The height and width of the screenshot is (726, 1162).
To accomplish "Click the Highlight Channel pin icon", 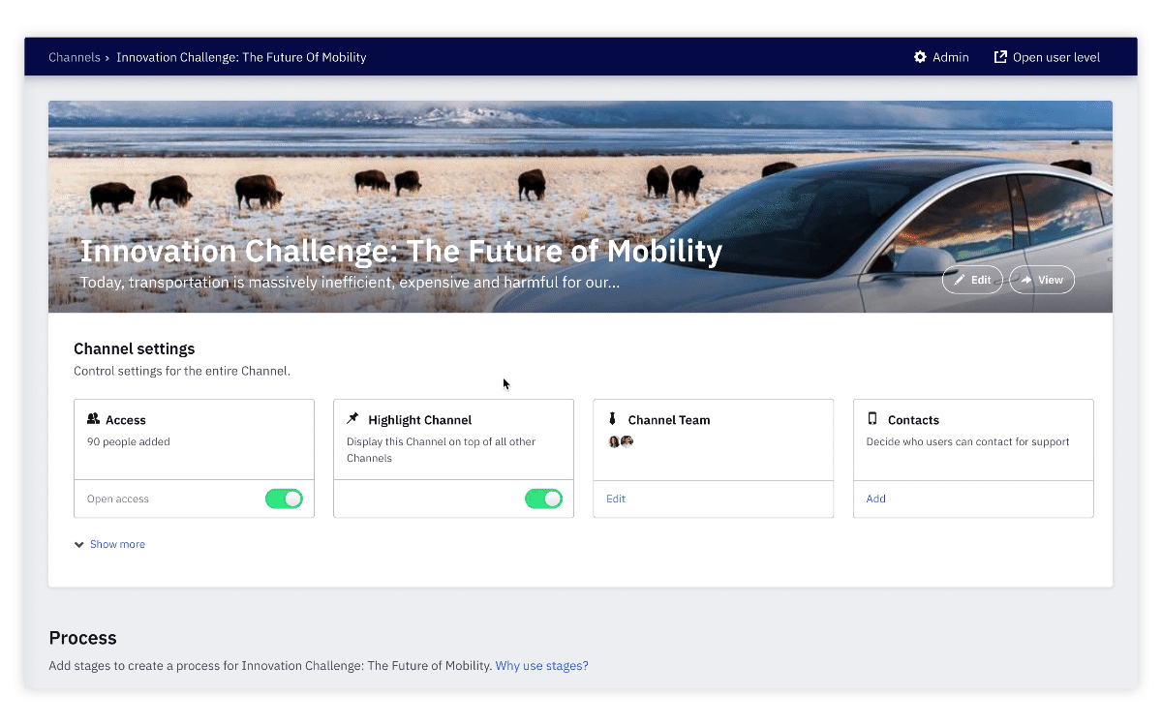I will (352, 419).
